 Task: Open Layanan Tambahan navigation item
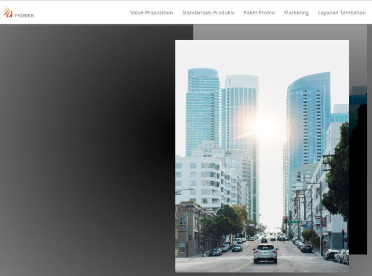[342, 12]
